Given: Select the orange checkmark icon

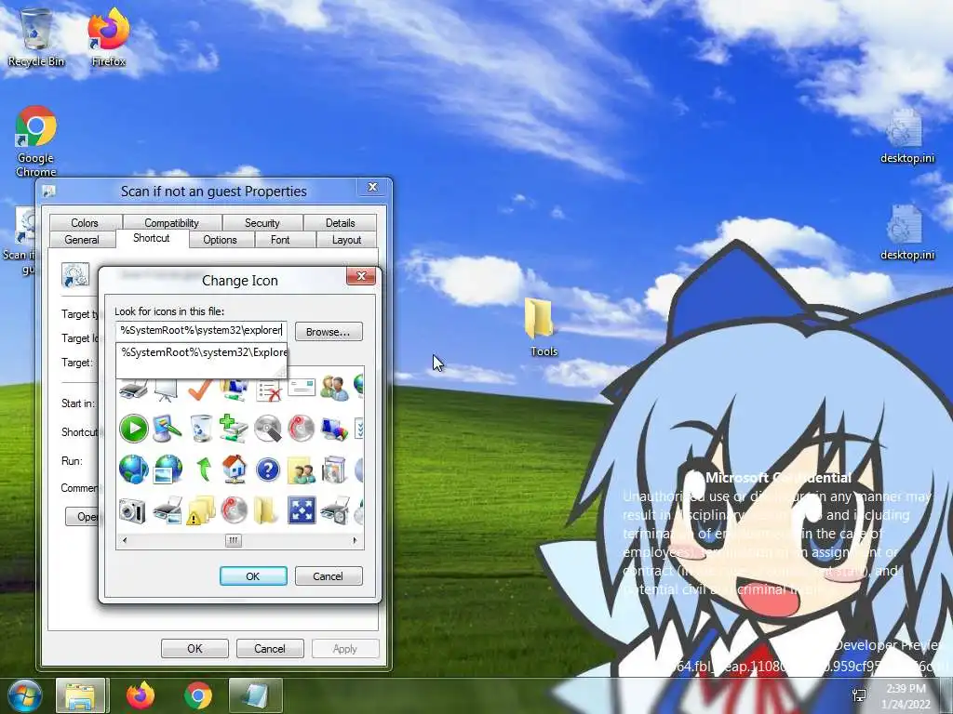Looking at the screenshot, I should coord(200,390).
